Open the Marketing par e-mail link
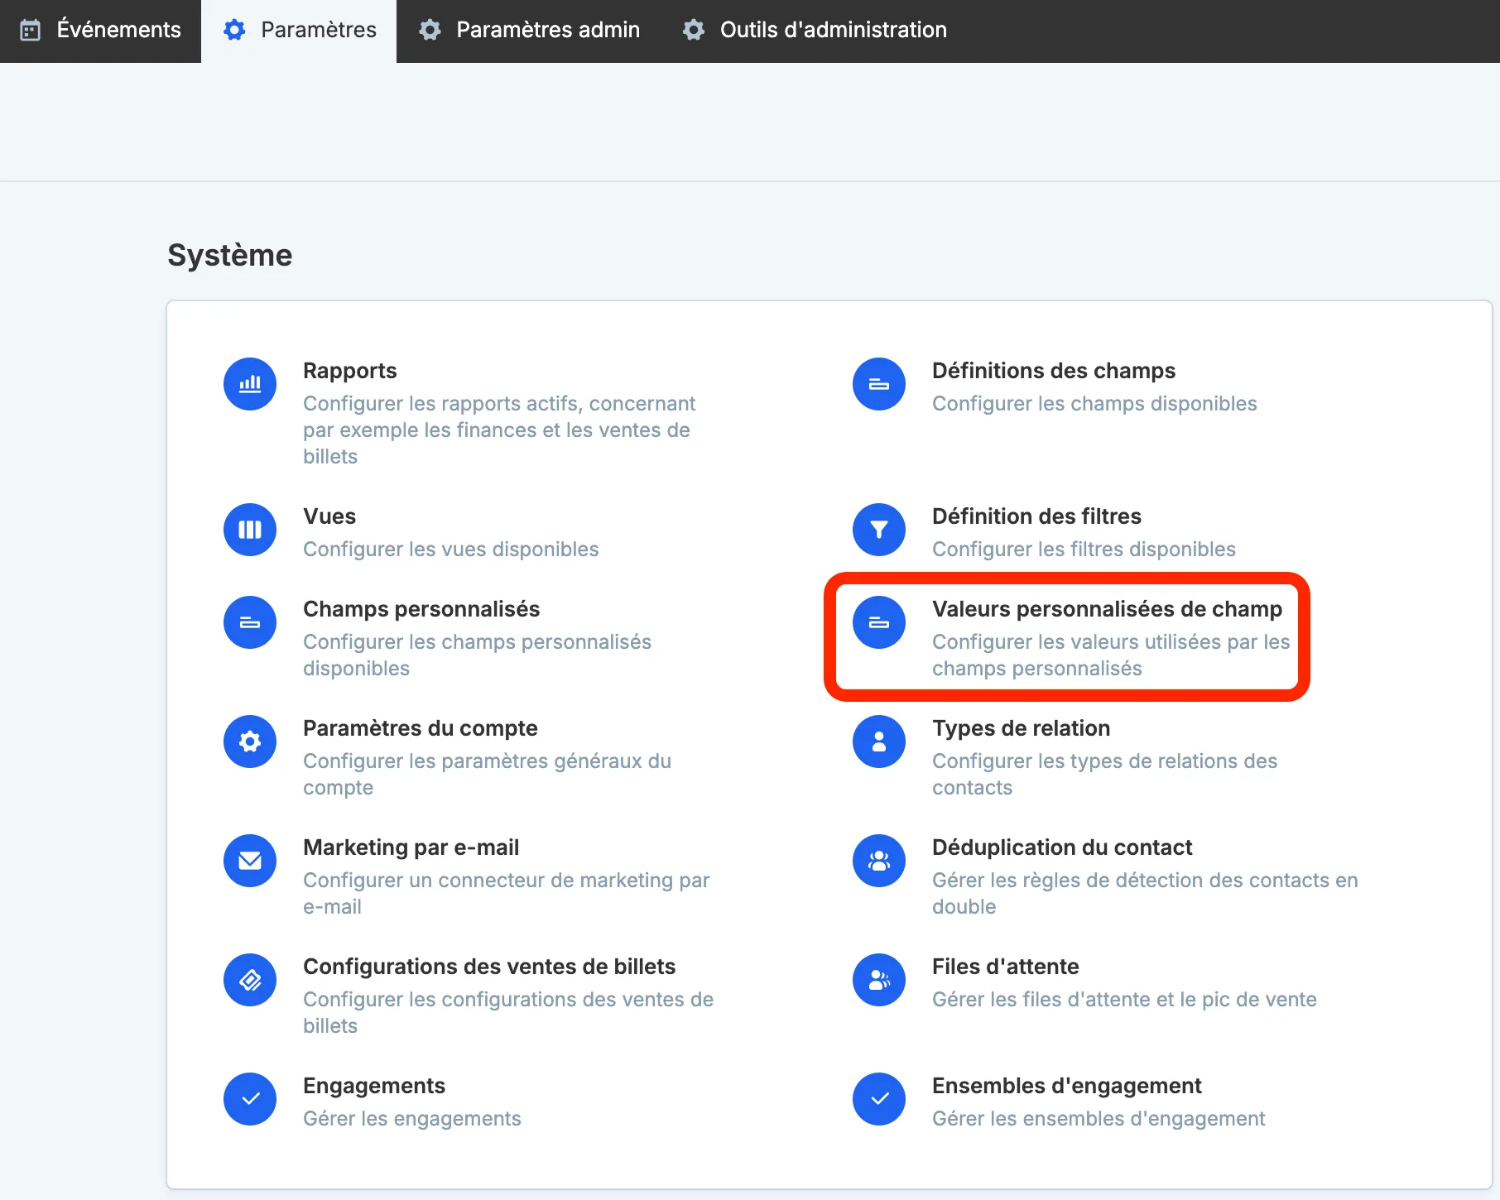The image size is (1500, 1200). 411,847
